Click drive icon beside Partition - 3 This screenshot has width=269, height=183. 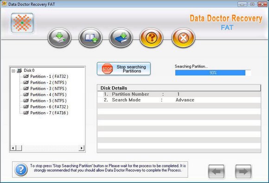click(x=26, y=88)
